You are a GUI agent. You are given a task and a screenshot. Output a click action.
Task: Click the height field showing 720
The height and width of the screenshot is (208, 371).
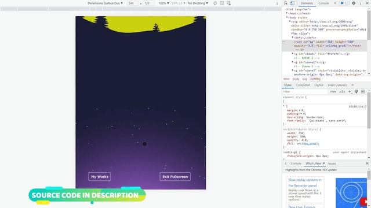coord(148,3)
